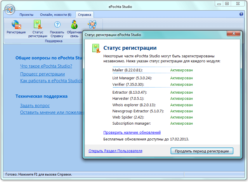The image size is (248, 182).
Task: Click Продлить период регистрации button
Action: coord(202,151)
